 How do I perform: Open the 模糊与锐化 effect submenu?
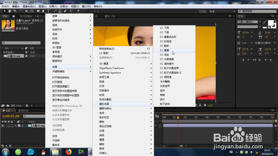(123, 108)
